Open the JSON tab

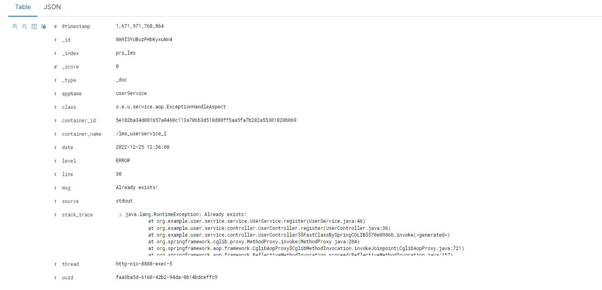click(52, 8)
